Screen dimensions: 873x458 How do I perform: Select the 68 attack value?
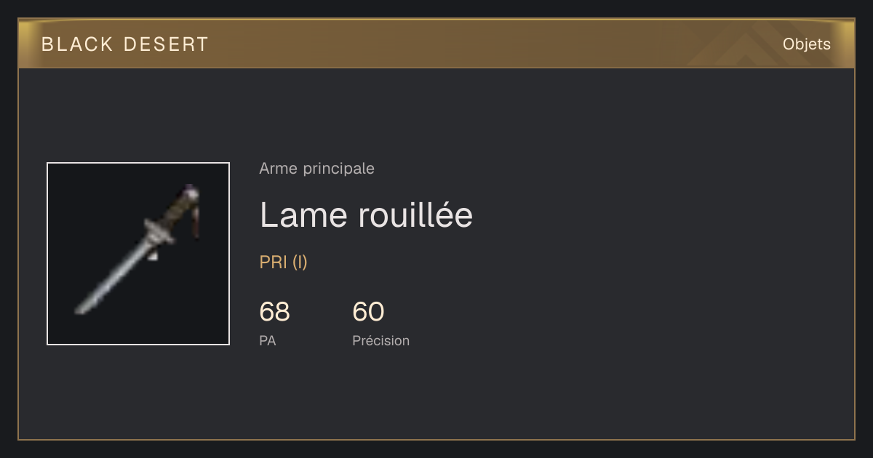tap(274, 312)
